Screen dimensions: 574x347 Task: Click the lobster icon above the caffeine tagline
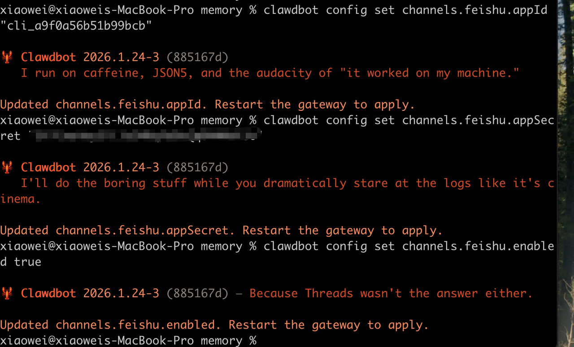(6, 57)
